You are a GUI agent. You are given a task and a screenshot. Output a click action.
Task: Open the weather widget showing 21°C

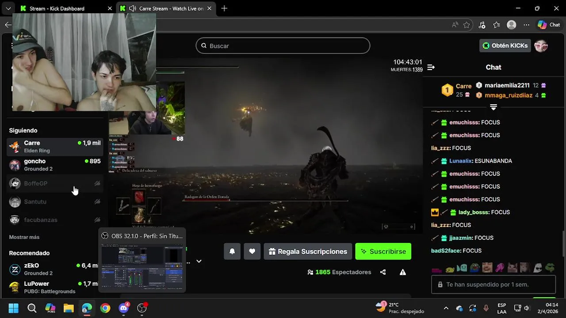pos(400,308)
